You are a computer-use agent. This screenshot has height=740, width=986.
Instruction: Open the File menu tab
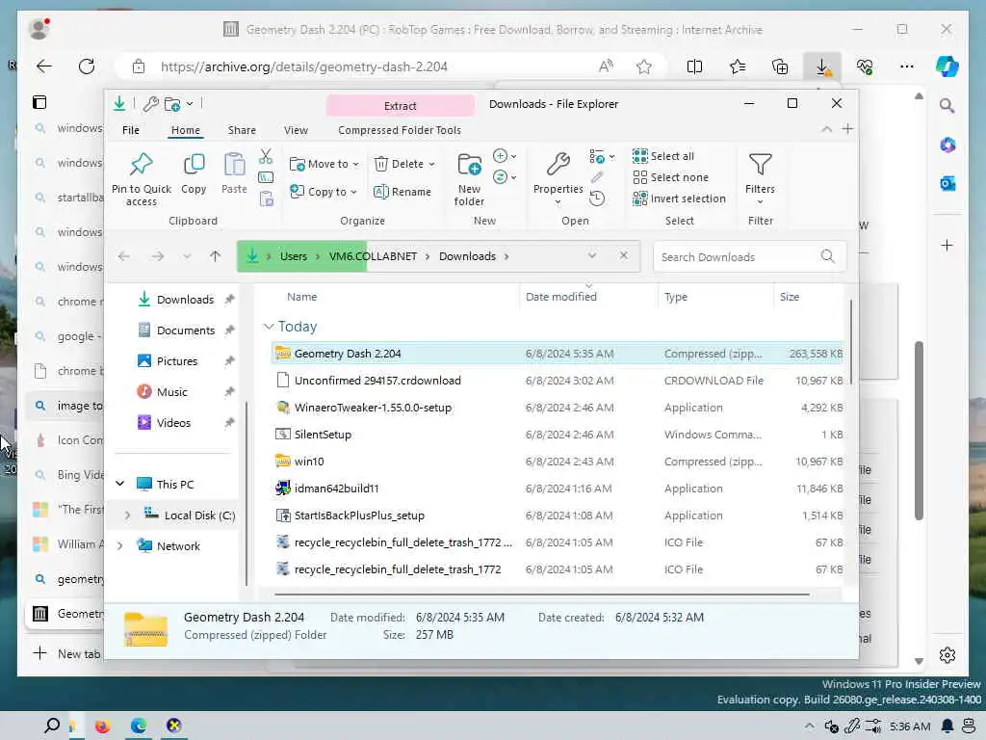(131, 130)
